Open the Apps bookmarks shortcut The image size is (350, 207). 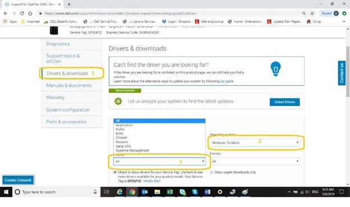[x=10, y=22]
